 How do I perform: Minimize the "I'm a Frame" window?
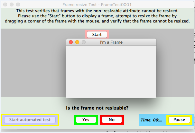click(x=77, y=42)
